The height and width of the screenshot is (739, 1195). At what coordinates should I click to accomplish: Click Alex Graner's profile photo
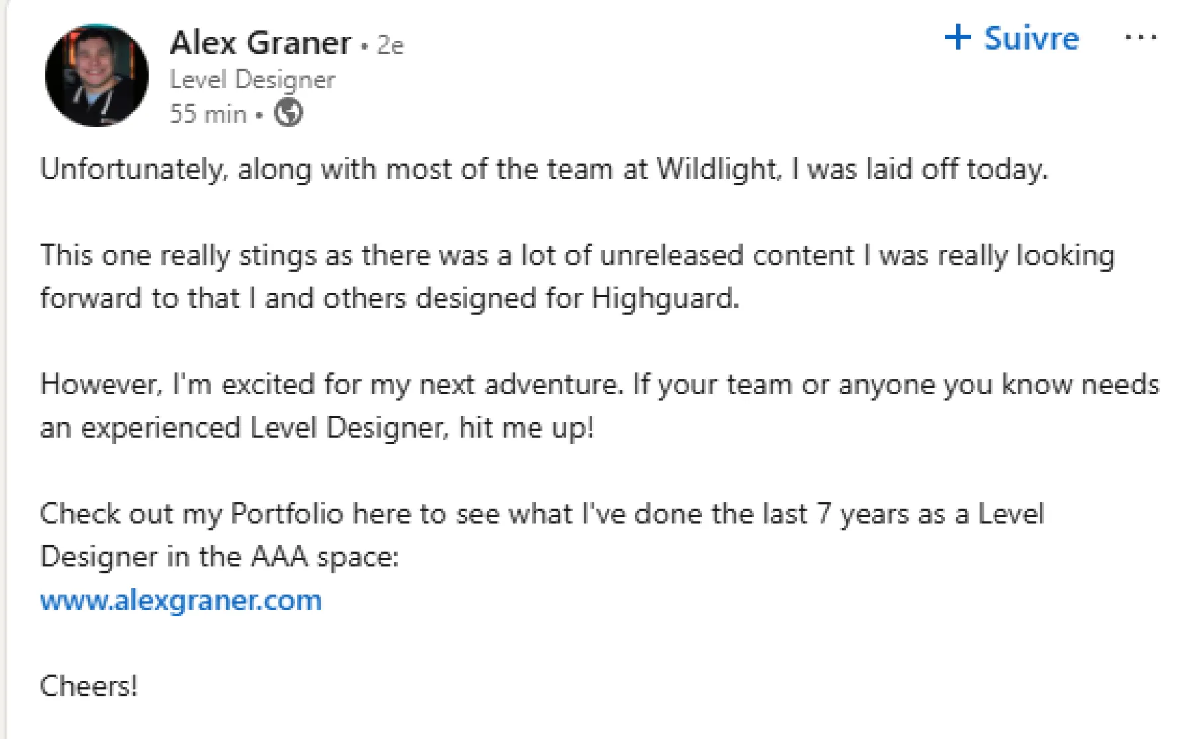tap(97, 75)
